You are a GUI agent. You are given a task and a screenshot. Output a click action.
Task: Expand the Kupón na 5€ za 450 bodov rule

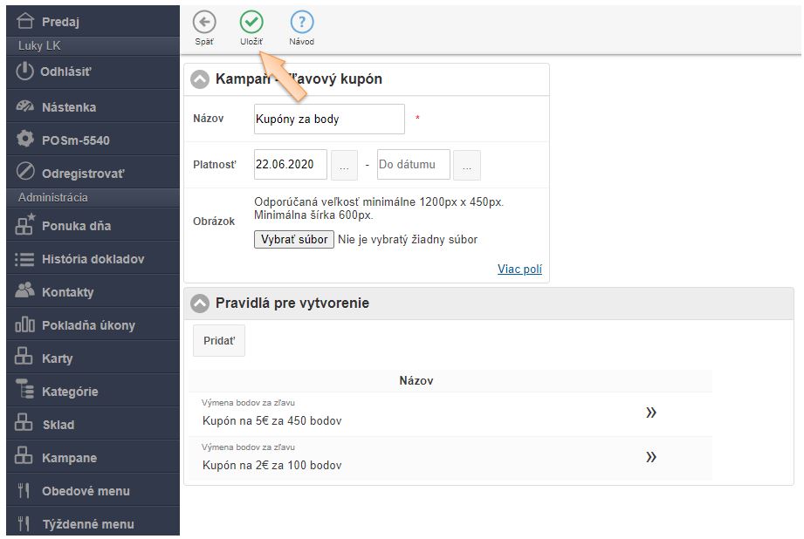(650, 413)
